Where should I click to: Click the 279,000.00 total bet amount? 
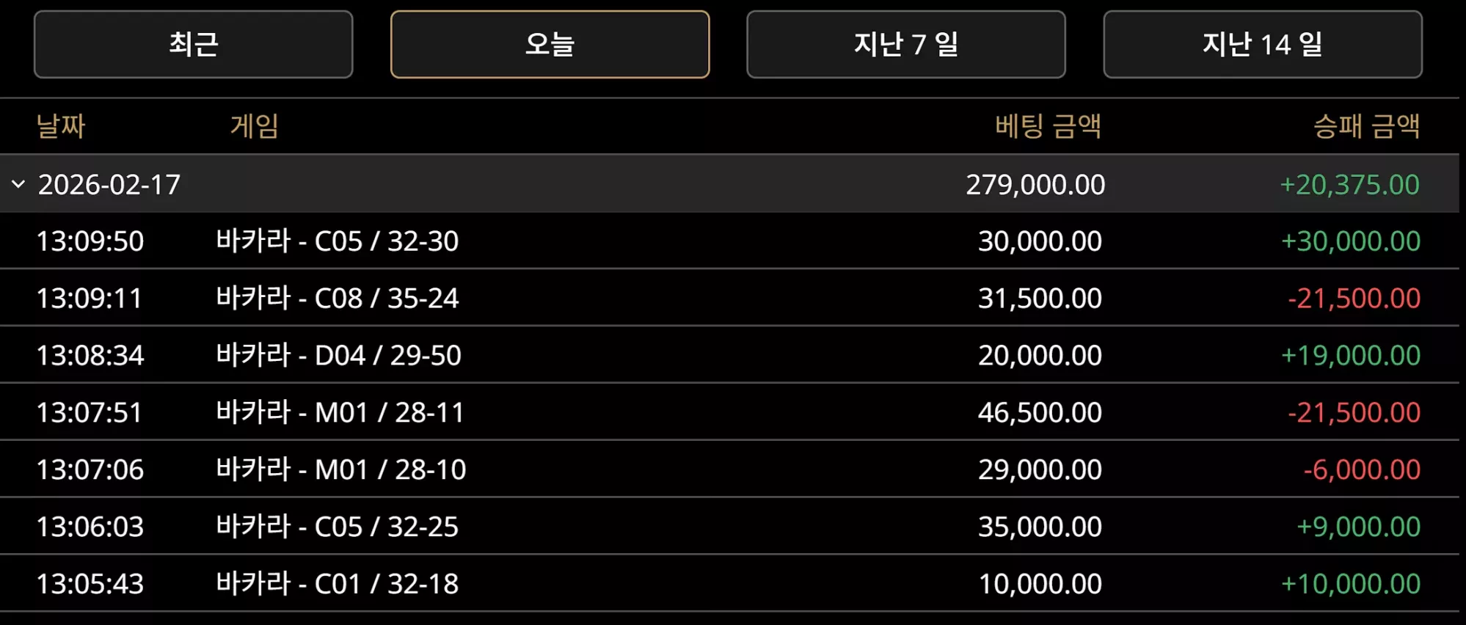(1035, 185)
